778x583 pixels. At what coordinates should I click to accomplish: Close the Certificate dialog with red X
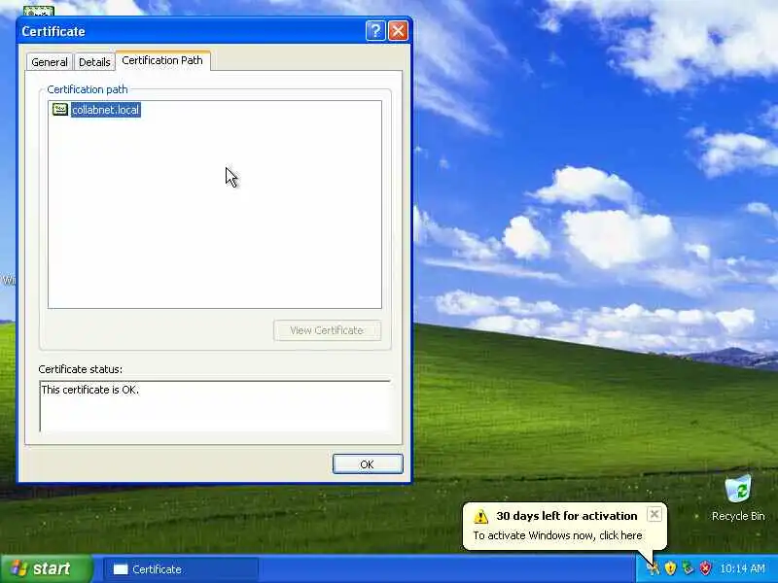[398, 31]
